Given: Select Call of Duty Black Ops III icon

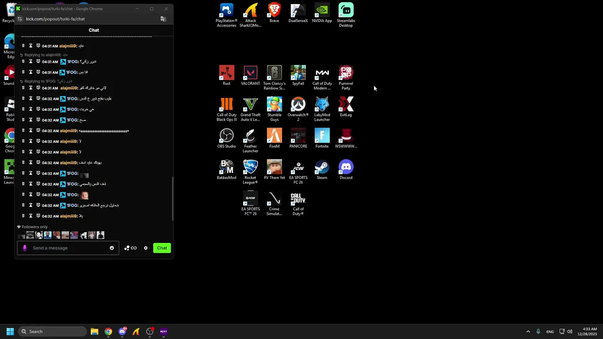Looking at the screenshot, I should click(227, 109).
